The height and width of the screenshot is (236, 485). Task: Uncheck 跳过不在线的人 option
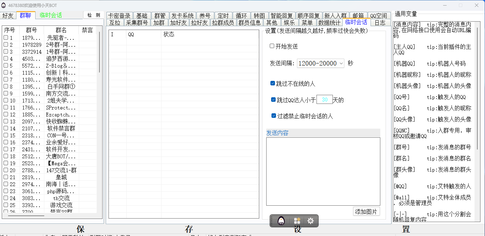[x=273, y=83]
